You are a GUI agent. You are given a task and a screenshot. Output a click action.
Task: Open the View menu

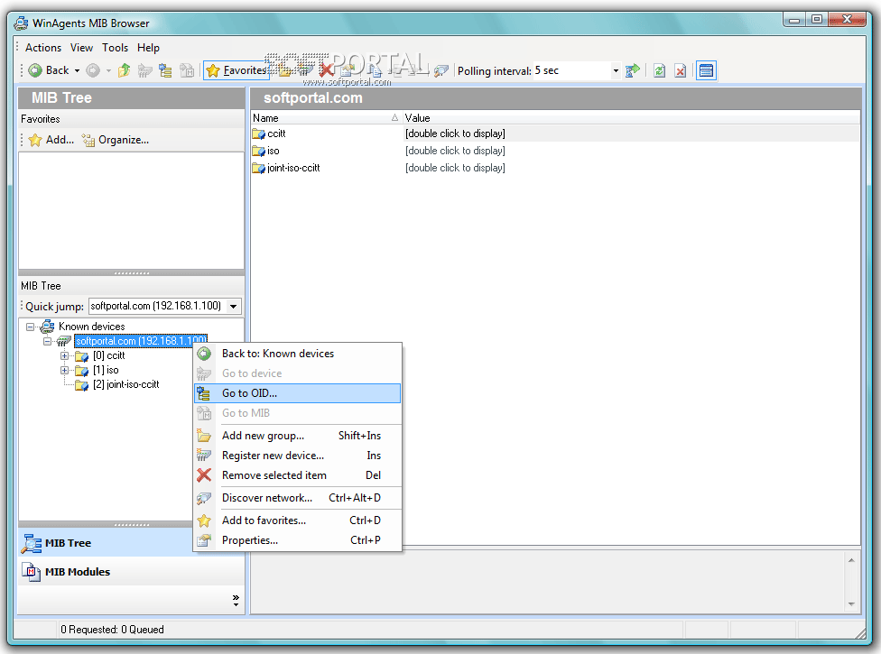pos(81,48)
